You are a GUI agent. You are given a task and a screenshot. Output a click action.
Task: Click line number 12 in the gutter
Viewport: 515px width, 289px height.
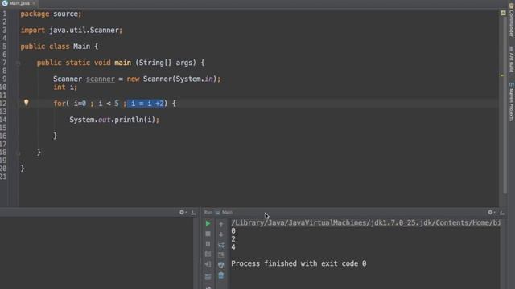pos(3,104)
